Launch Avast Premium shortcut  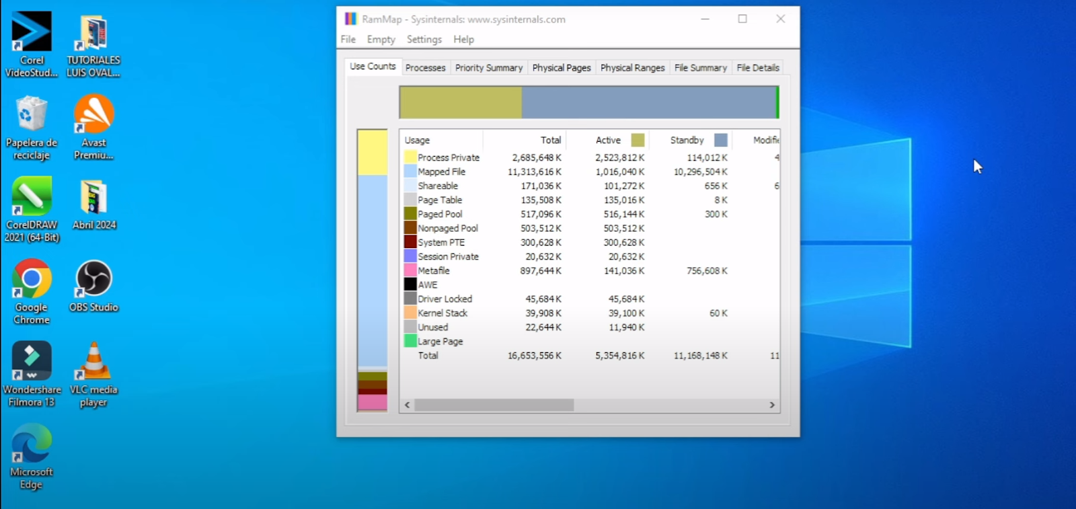[x=93, y=128]
